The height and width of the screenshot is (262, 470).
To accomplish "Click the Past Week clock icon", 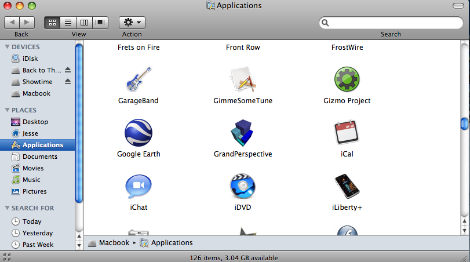I will [x=16, y=245].
